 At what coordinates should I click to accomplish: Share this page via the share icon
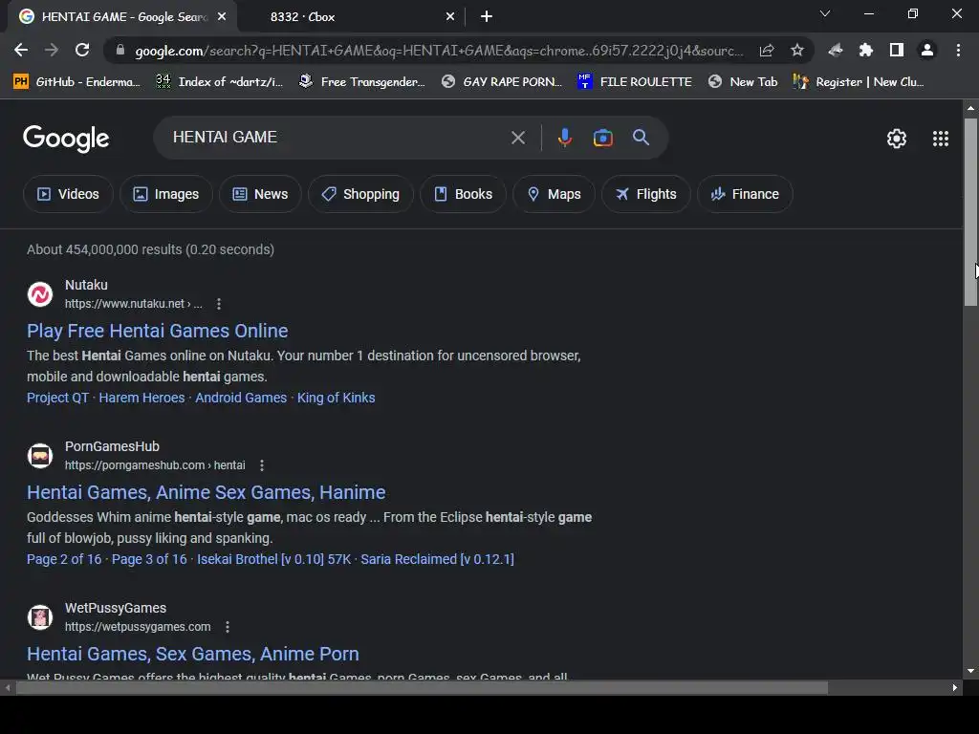click(767, 50)
